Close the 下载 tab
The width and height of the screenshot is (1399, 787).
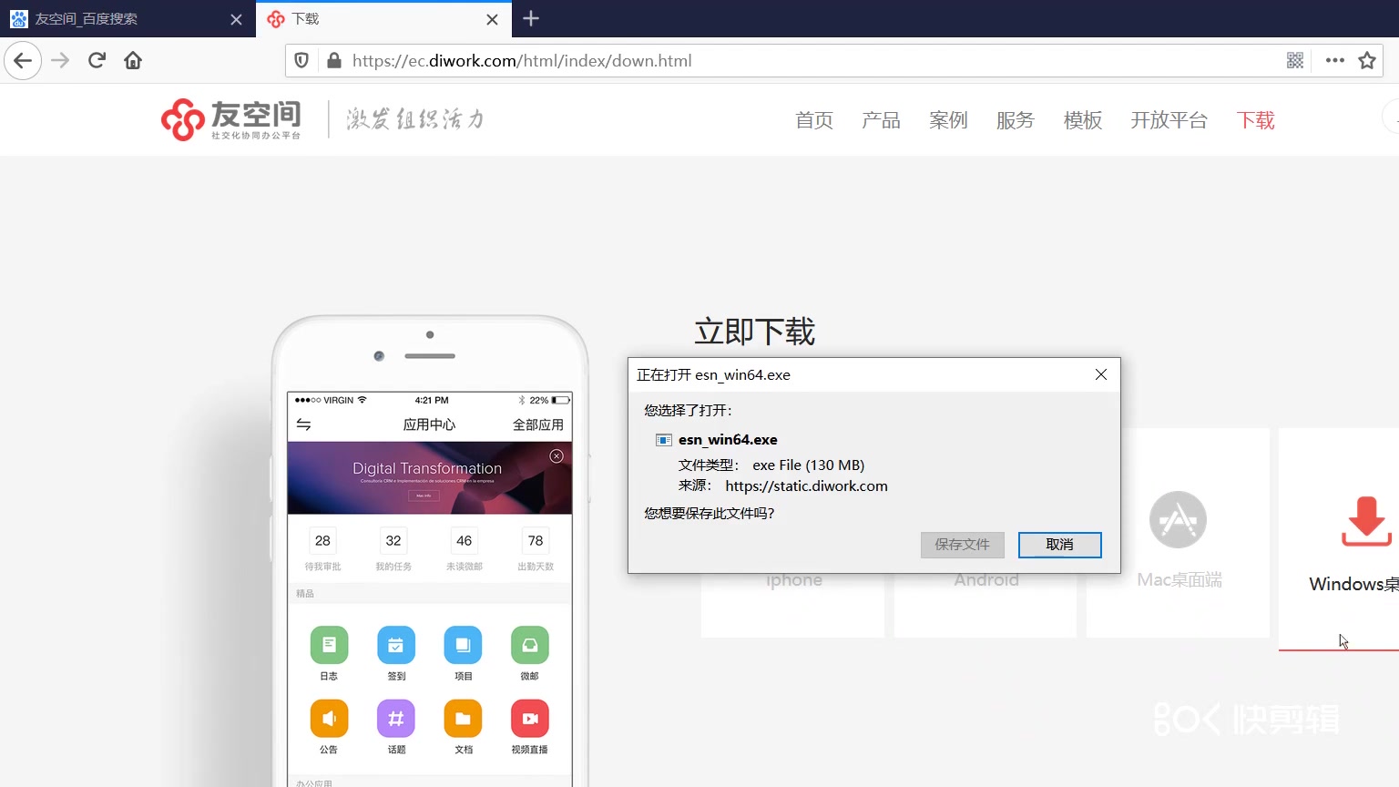(x=492, y=19)
